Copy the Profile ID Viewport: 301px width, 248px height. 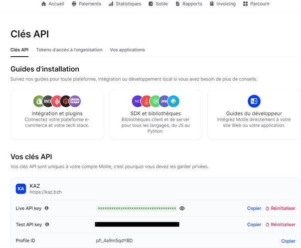click(x=288, y=241)
